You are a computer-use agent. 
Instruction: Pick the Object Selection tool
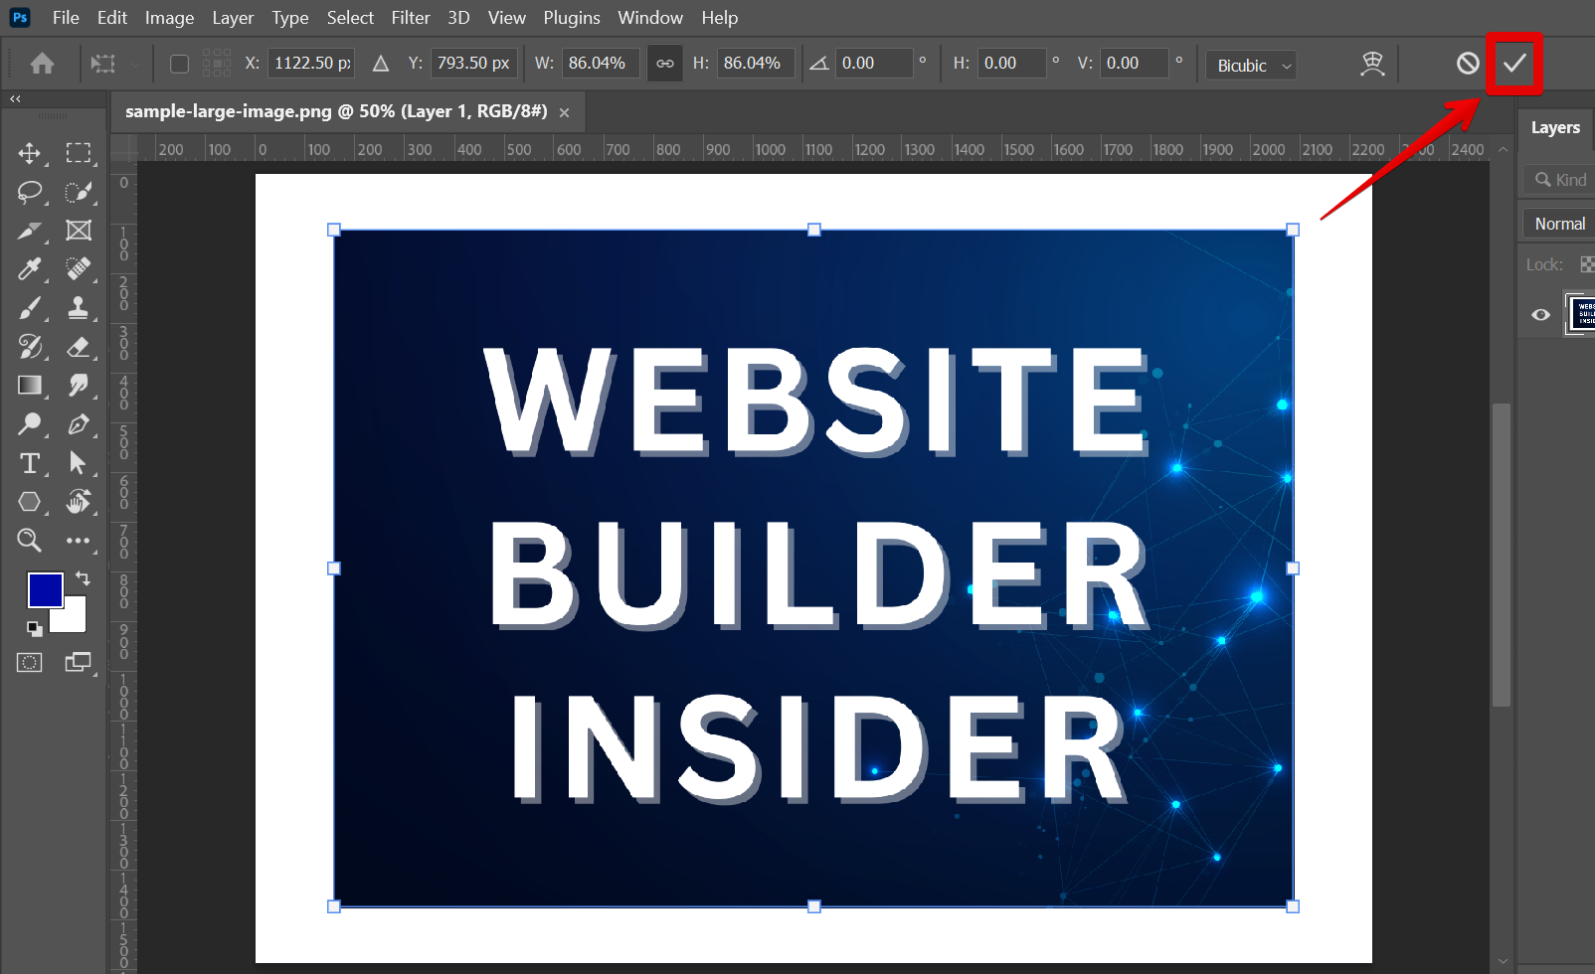(79, 192)
